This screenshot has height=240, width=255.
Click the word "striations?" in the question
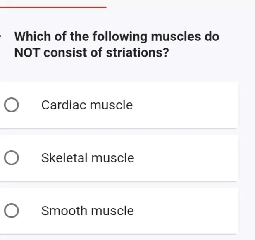138,52
